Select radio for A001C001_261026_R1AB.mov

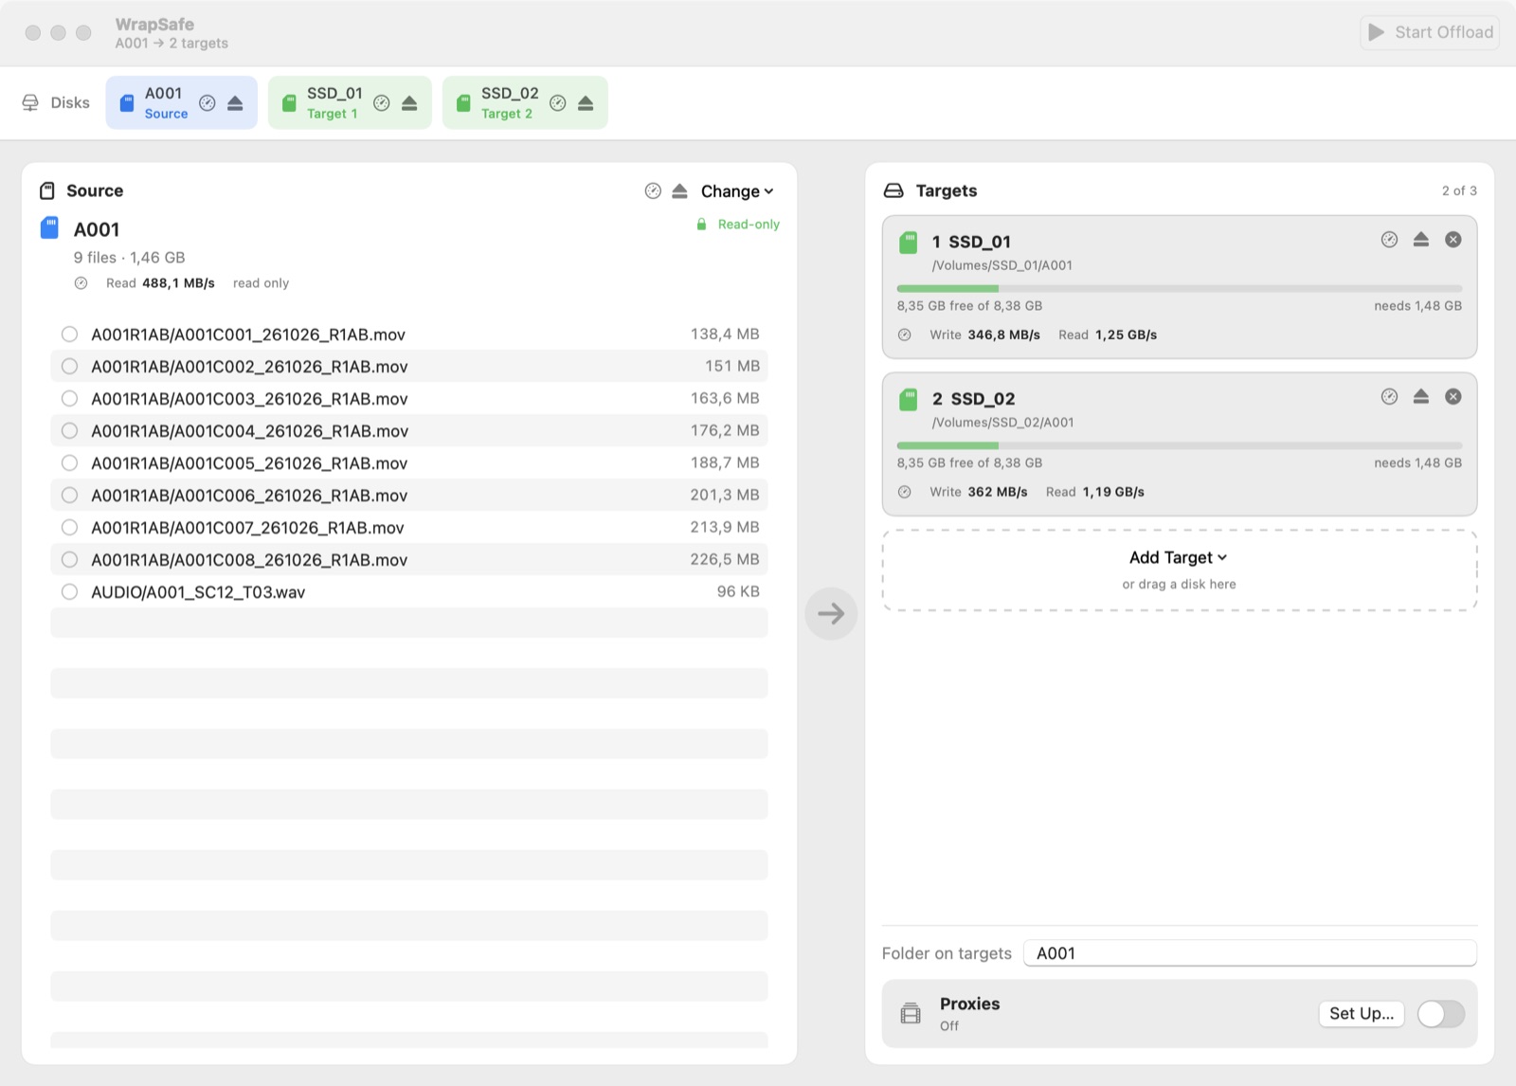click(69, 335)
